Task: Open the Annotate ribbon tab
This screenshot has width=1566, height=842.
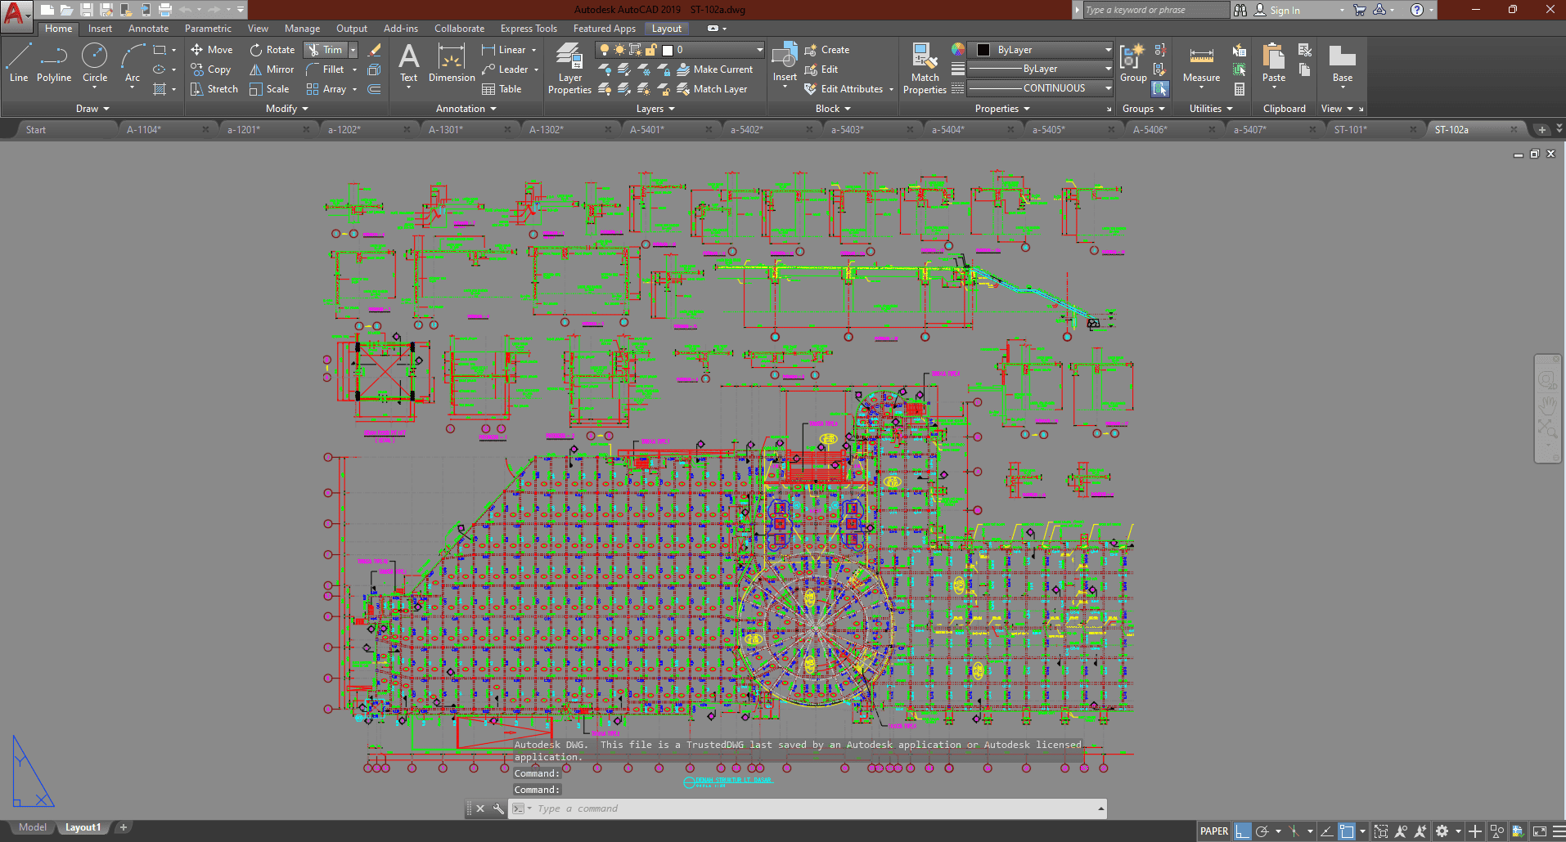Action: tap(148, 29)
